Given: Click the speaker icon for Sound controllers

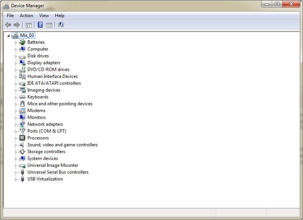Looking at the screenshot, I should pos(22,145).
